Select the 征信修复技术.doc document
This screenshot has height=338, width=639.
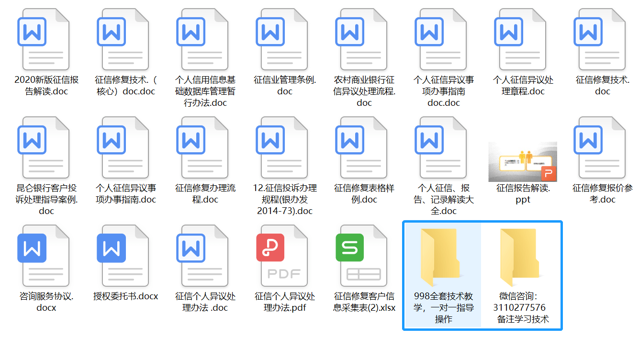click(603, 40)
